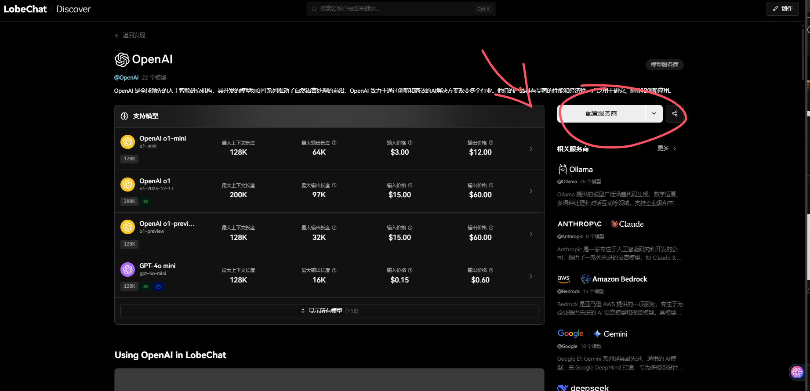Click info icon beside 输出价格 in o1-preview row
This screenshot has width=810, height=391.
[491, 228]
